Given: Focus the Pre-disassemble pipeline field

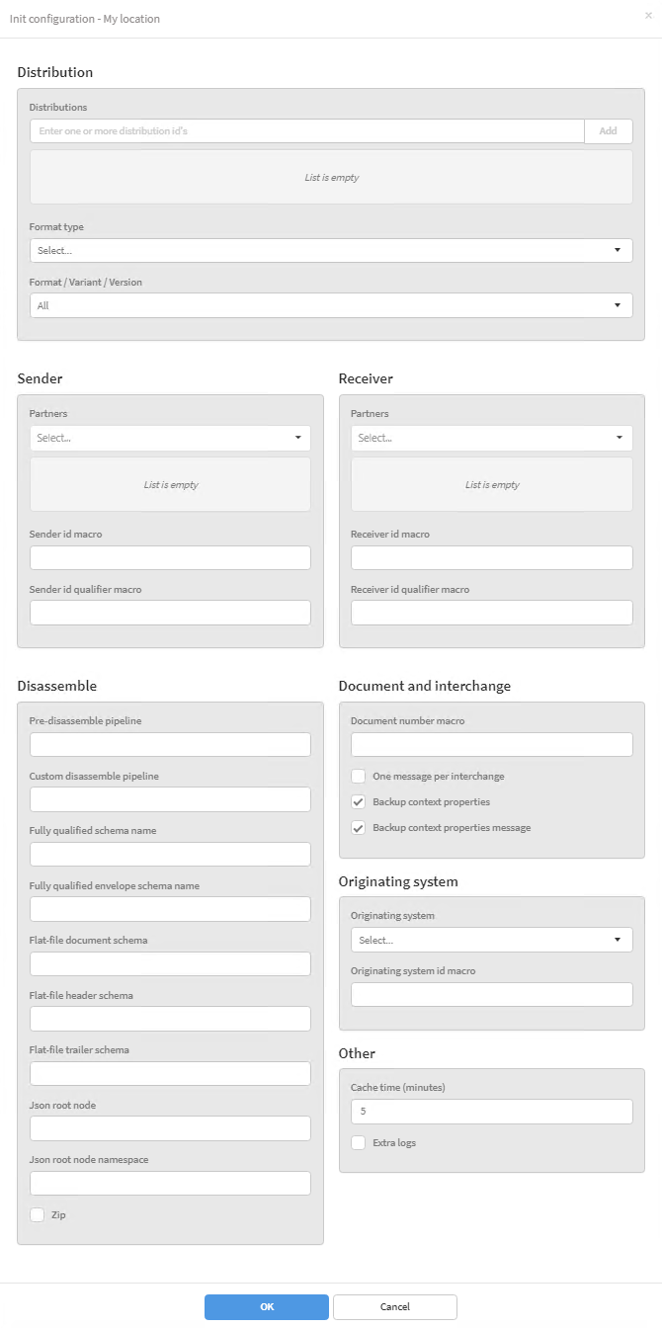Looking at the screenshot, I should pos(170,745).
